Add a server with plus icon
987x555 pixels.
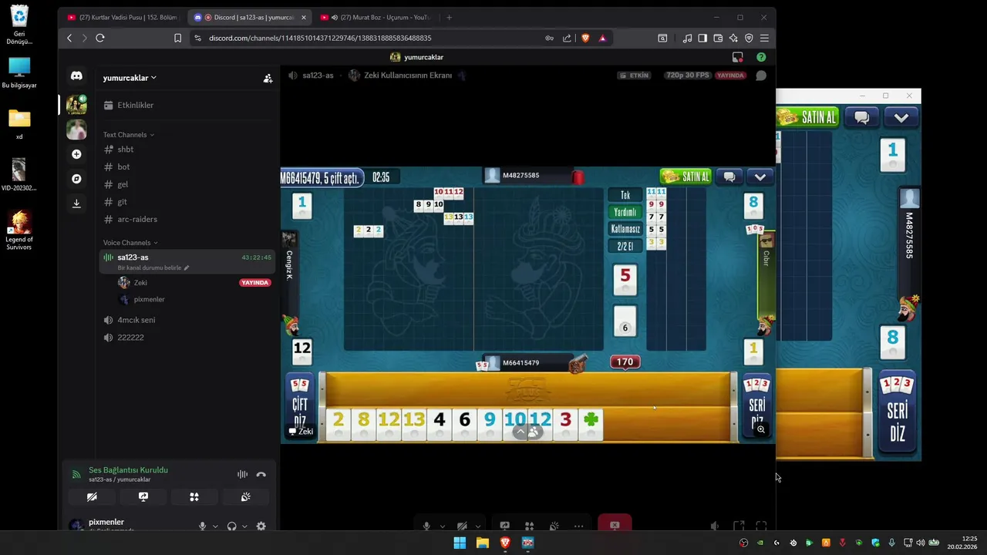[x=76, y=154]
